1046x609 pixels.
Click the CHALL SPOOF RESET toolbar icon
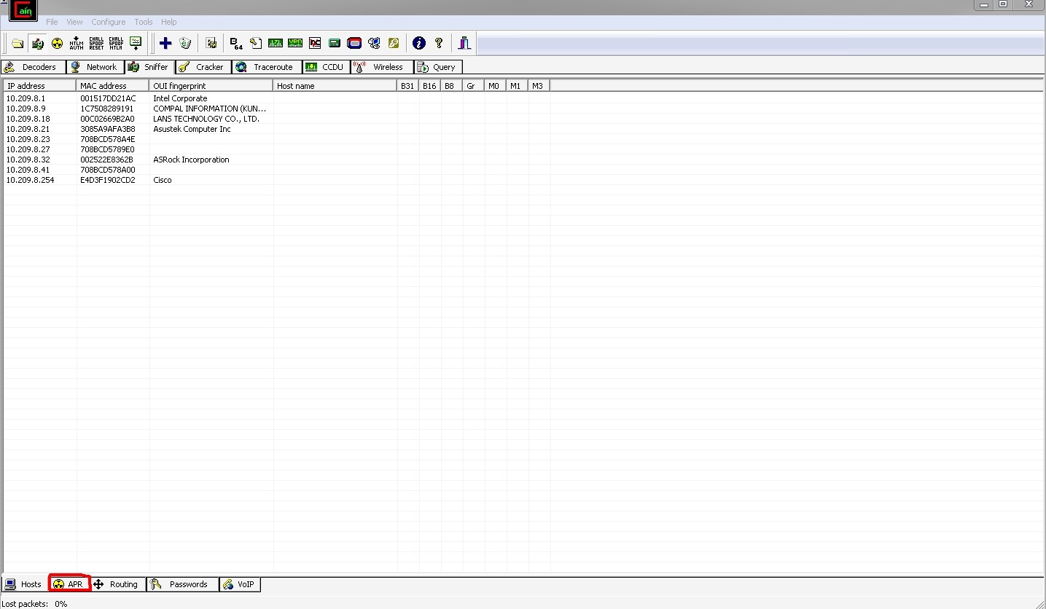pos(96,44)
